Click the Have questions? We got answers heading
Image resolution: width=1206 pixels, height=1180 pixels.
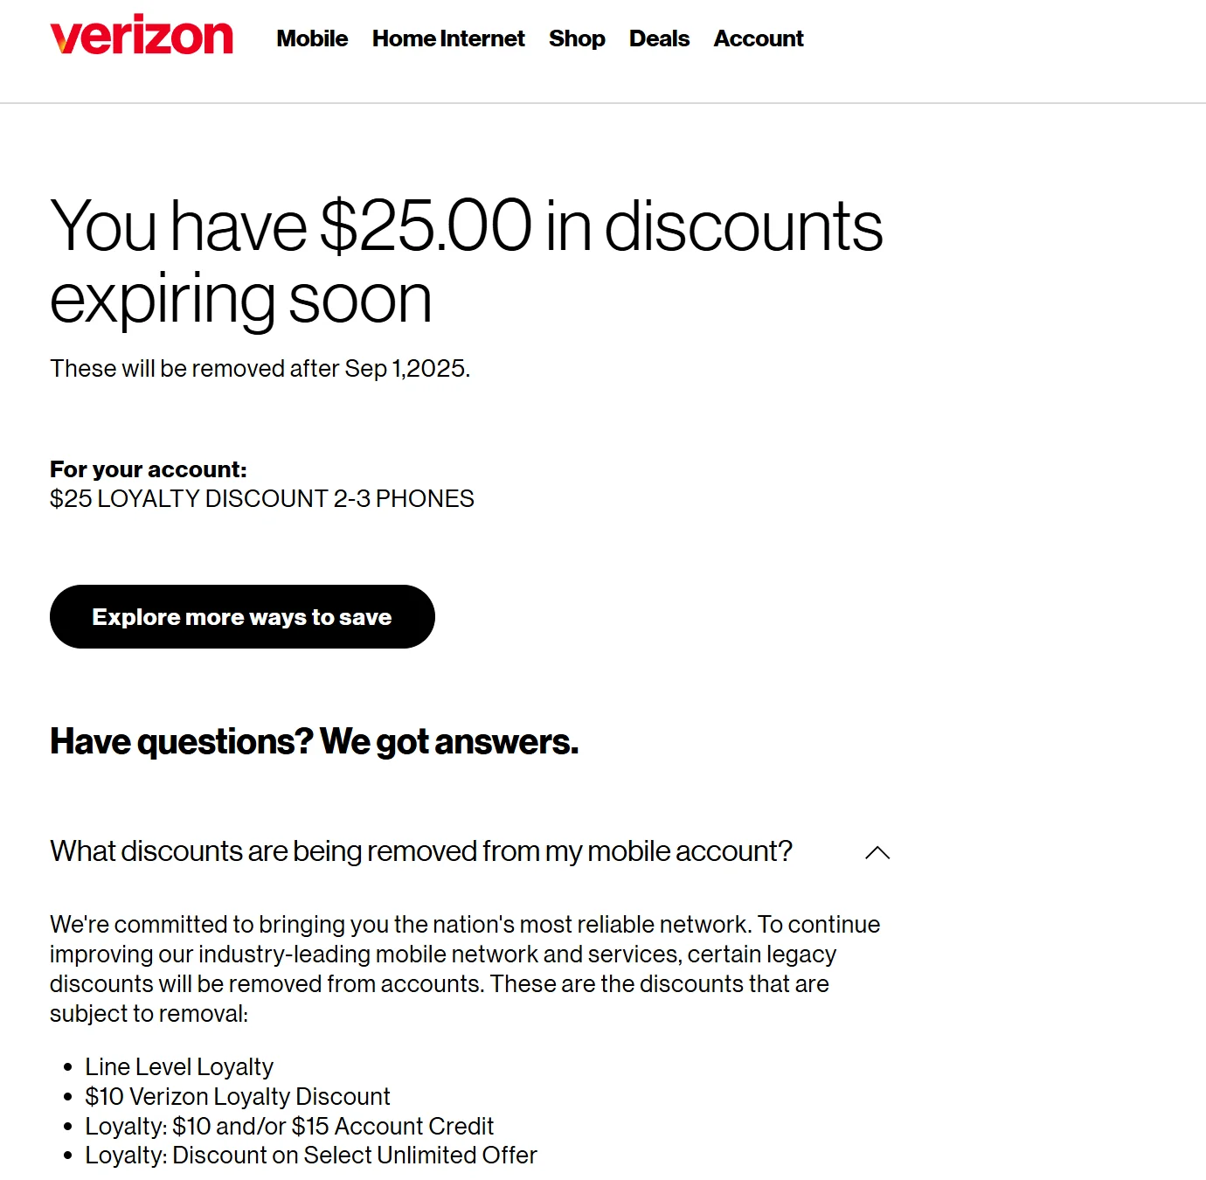(315, 741)
